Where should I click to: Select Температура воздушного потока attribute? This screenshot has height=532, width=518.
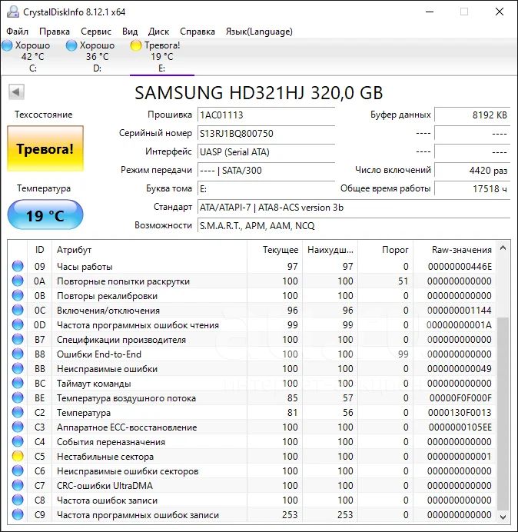(126, 398)
